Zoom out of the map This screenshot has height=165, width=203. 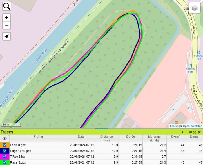click(7, 25)
